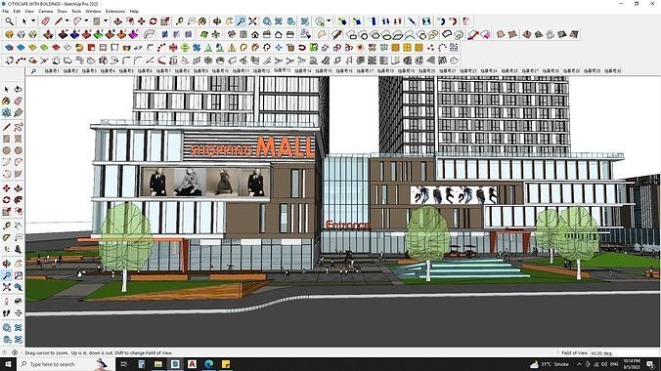Select Rectangle tool in left toolbar
This screenshot has width=661, height=371.
pos(6,139)
